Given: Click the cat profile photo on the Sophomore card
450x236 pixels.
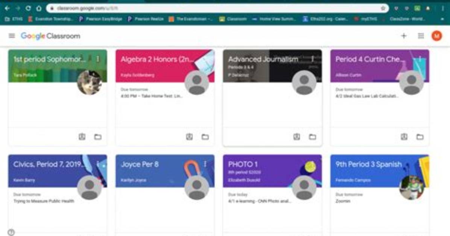Looking at the screenshot, I should click(x=90, y=83).
